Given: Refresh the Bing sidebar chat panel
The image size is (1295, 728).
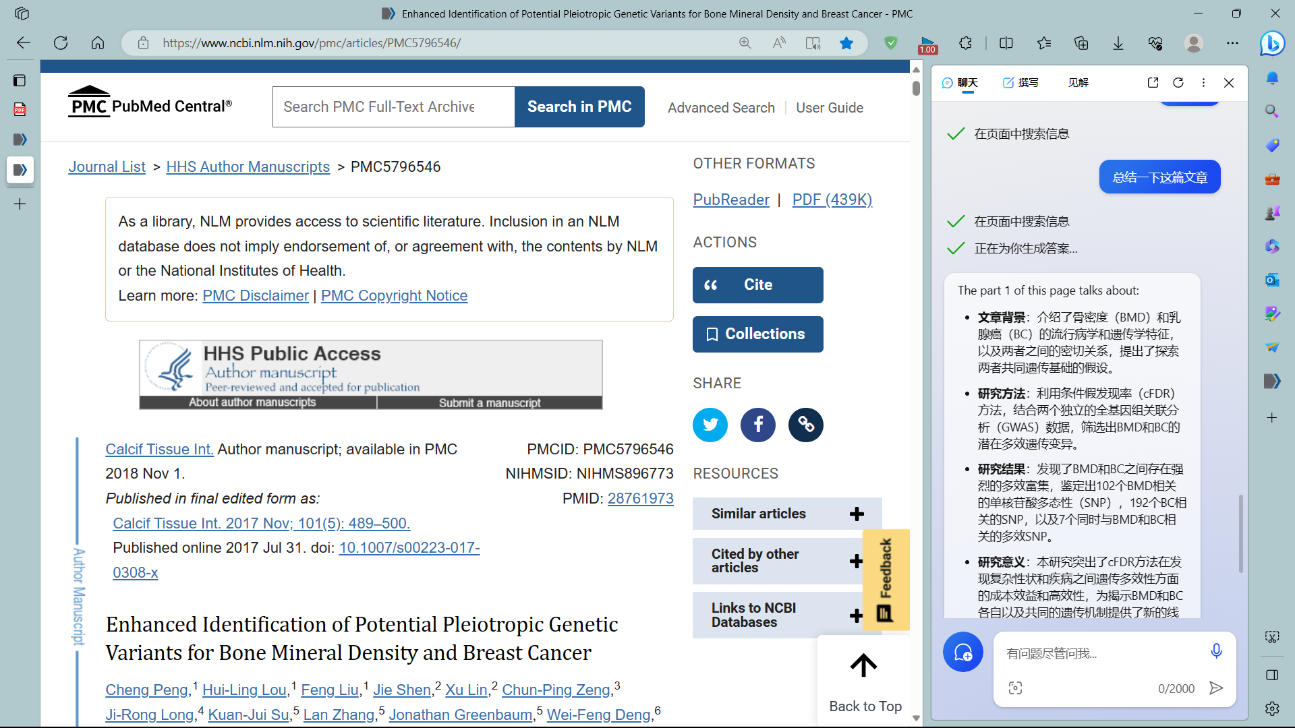Looking at the screenshot, I should coord(1178,82).
